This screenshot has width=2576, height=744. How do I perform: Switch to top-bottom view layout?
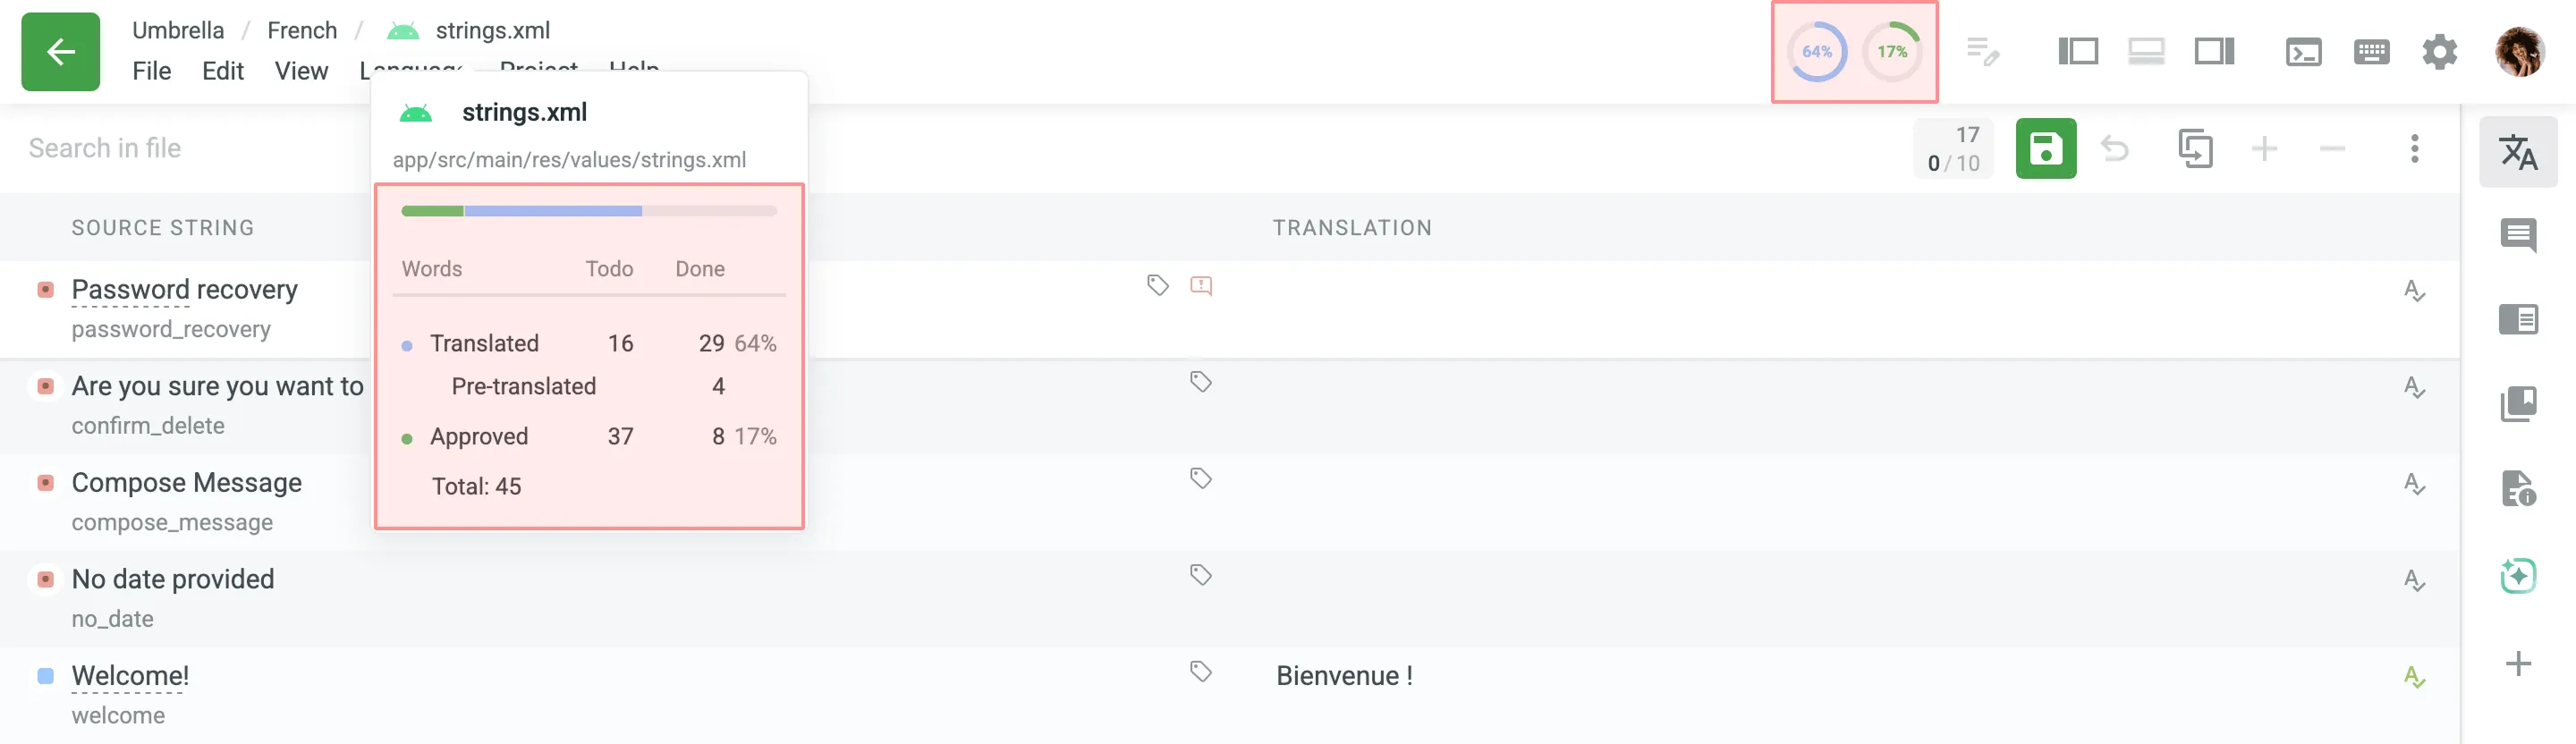pos(2147,50)
